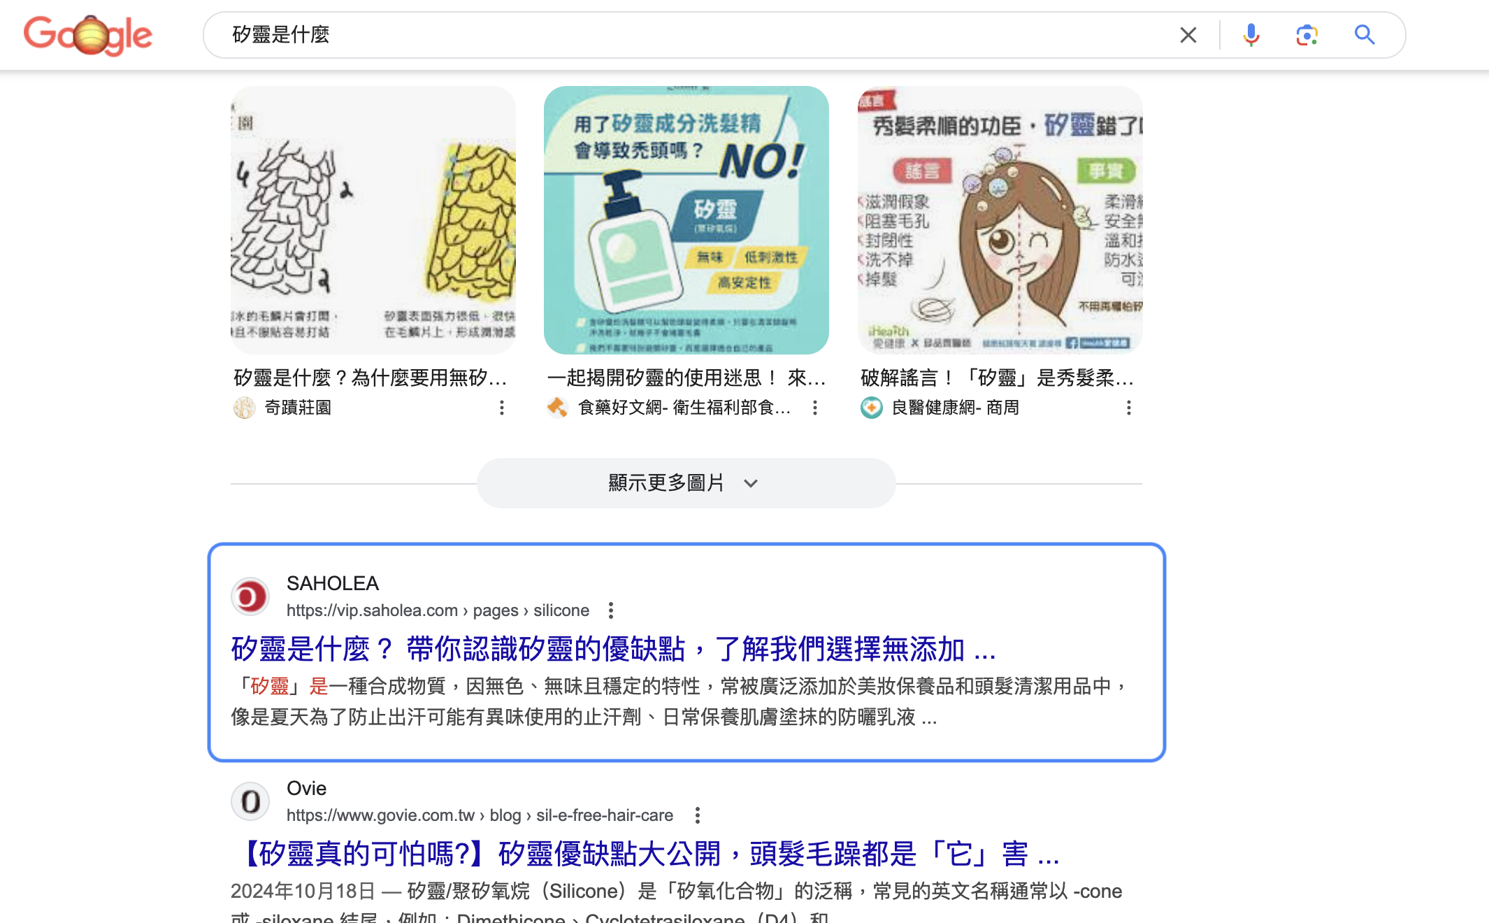Open the 秀髮柔順的功臣 girl illustration thumbnail
This screenshot has height=923, width=1489.
pyautogui.click(x=1000, y=220)
